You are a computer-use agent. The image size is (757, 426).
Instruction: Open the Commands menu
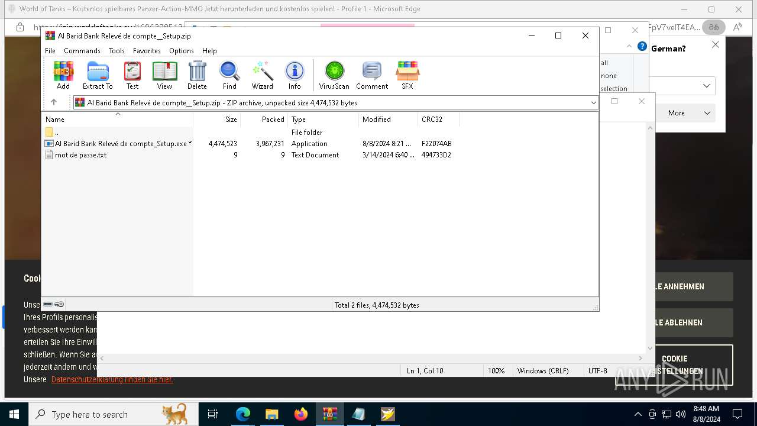tap(82, 51)
